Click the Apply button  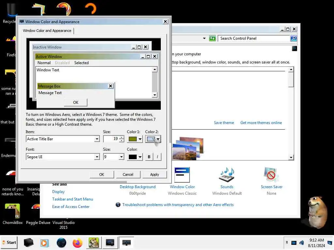pyautogui.click(x=154, y=174)
